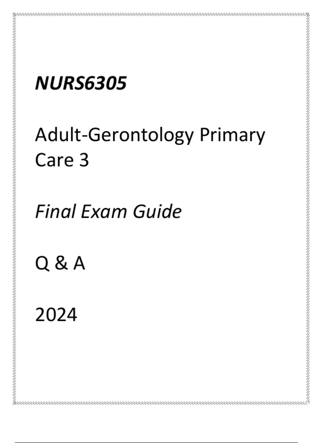Click the left edge of the page border

click(14, 208)
